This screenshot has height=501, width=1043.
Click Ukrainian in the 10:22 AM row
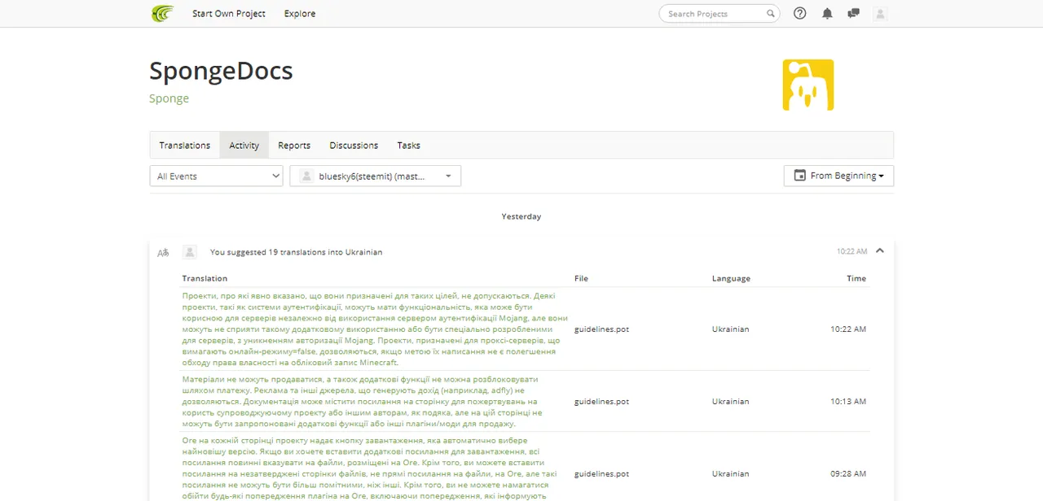coord(730,329)
